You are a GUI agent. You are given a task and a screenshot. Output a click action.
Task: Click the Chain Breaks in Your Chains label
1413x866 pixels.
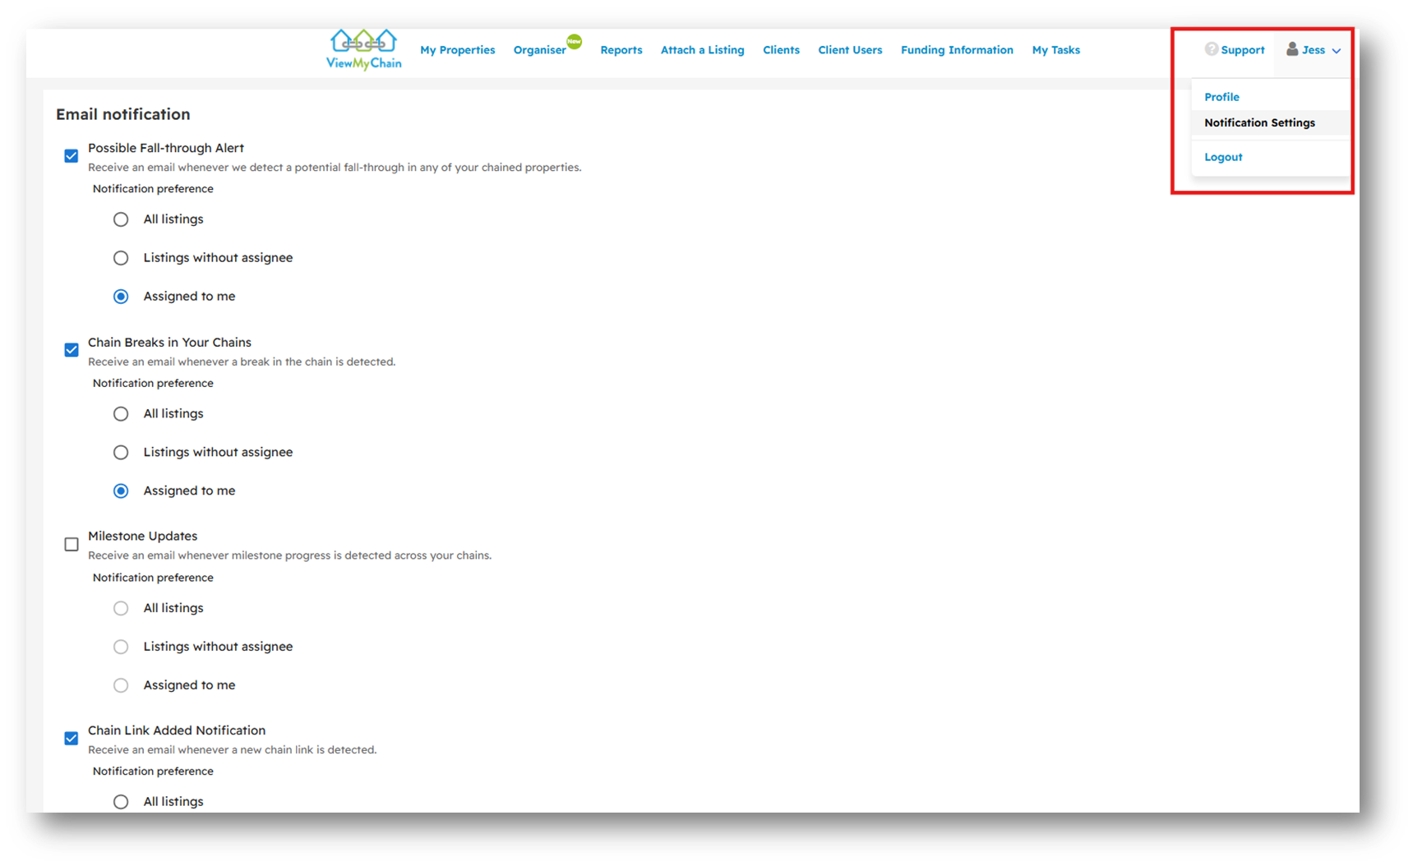(169, 342)
